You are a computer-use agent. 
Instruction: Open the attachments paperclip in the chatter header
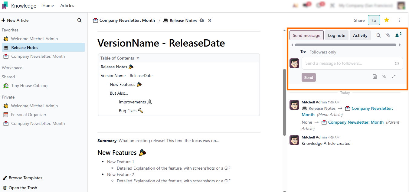[x=388, y=35]
